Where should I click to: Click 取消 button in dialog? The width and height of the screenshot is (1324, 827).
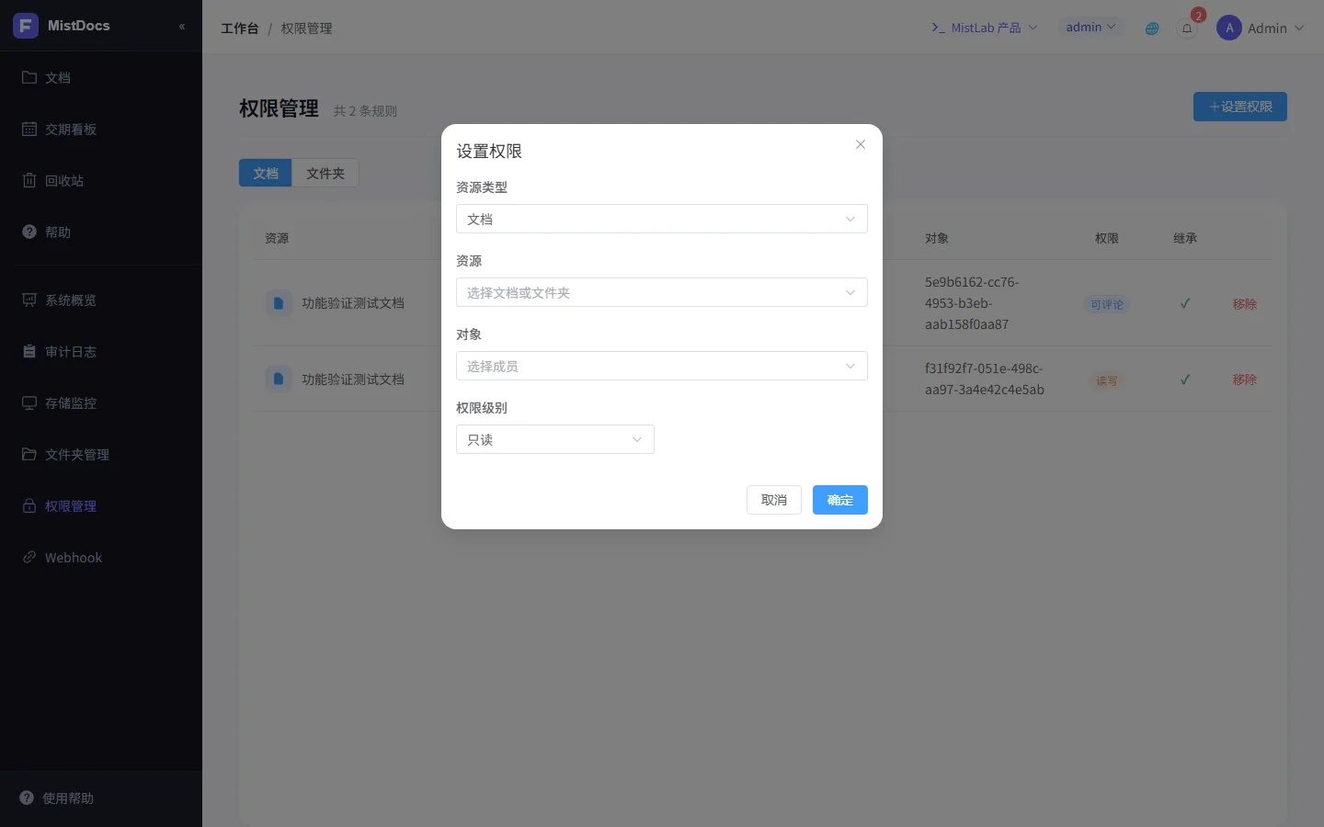tap(774, 500)
